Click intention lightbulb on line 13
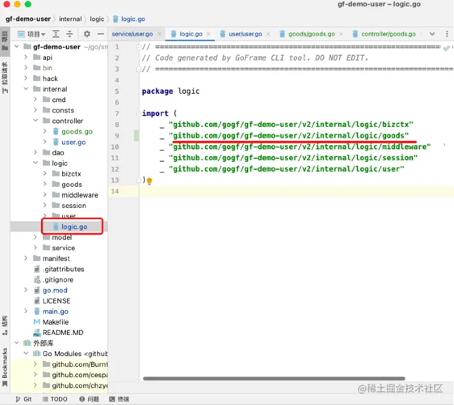This screenshot has height=405, width=454. [x=149, y=181]
